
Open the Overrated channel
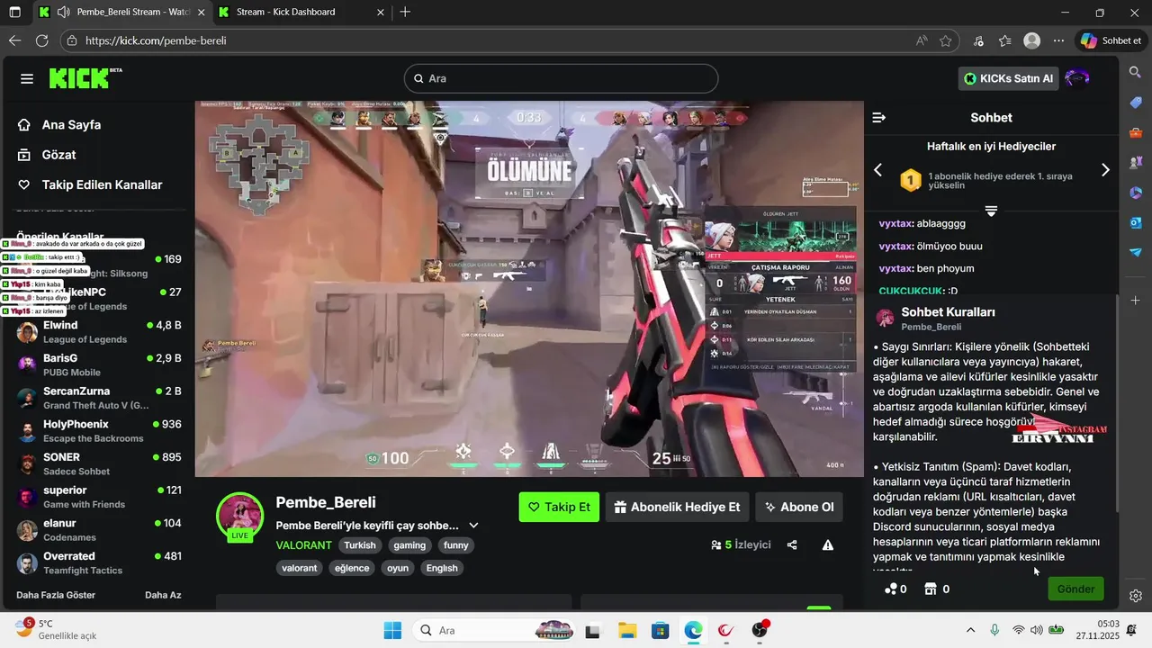tap(99, 563)
